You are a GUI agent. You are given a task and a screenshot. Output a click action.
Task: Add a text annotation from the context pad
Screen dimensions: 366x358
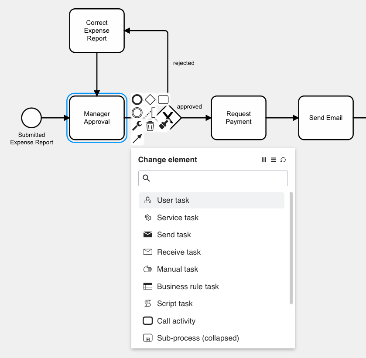click(150, 113)
